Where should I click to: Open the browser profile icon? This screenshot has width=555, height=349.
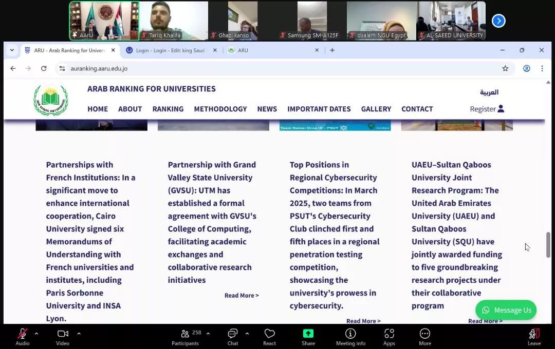click(527, 68)
